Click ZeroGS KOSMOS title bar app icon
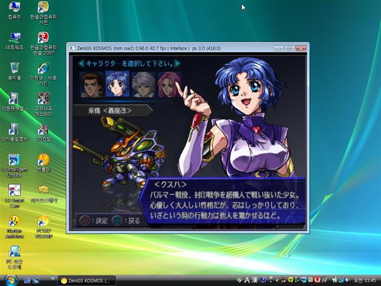 [72, 48]
